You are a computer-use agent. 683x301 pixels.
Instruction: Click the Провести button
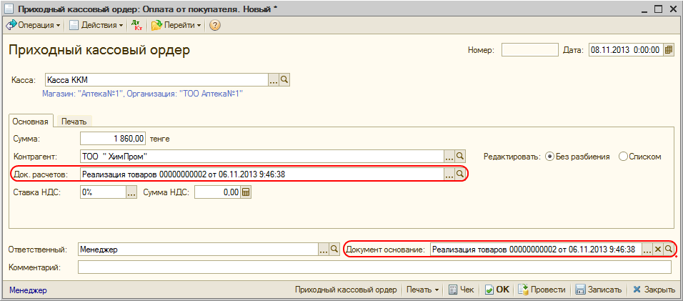[542, 290]
